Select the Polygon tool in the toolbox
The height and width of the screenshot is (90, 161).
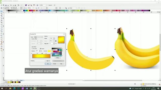click(2, 29)
